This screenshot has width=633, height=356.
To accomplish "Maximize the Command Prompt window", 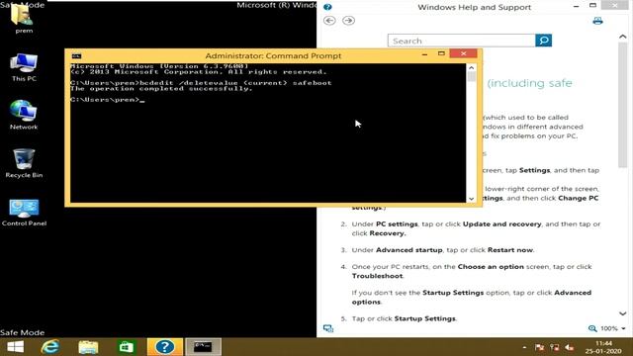I will [441, 53].
